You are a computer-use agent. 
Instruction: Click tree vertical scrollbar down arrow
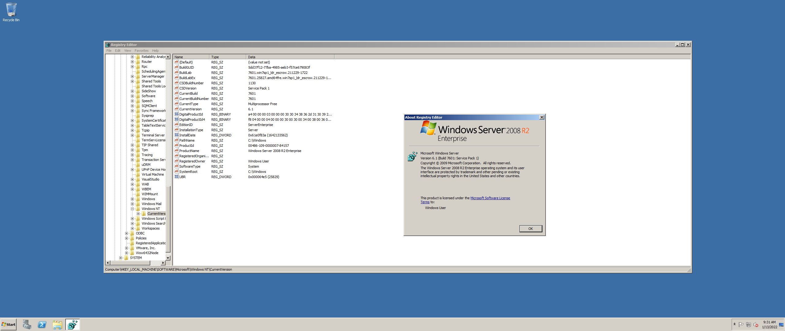(168, 258)
